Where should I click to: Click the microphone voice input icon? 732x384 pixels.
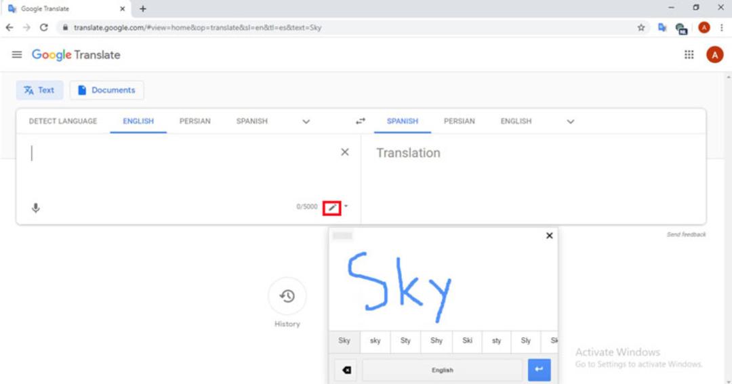(35, 208)
